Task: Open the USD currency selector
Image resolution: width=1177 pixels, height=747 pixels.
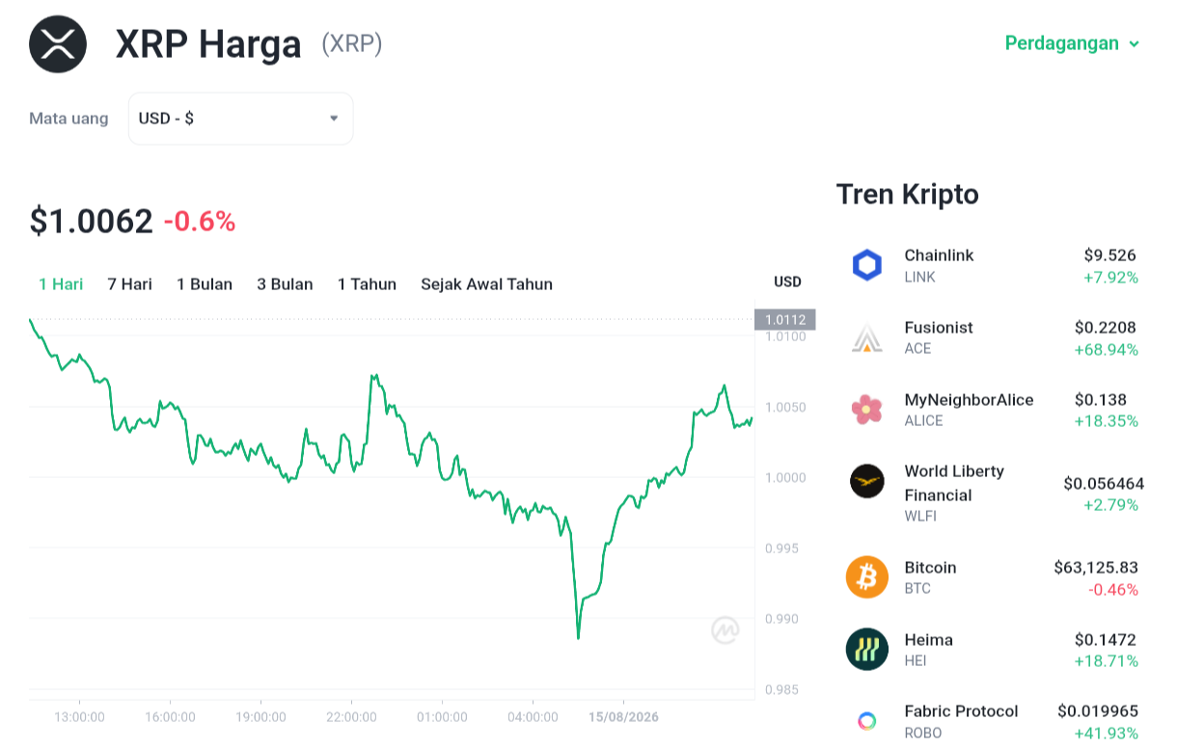Action: coord(241,119)
